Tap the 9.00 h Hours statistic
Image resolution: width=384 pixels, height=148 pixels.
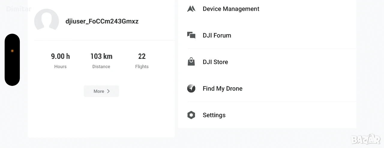(60, 60)
